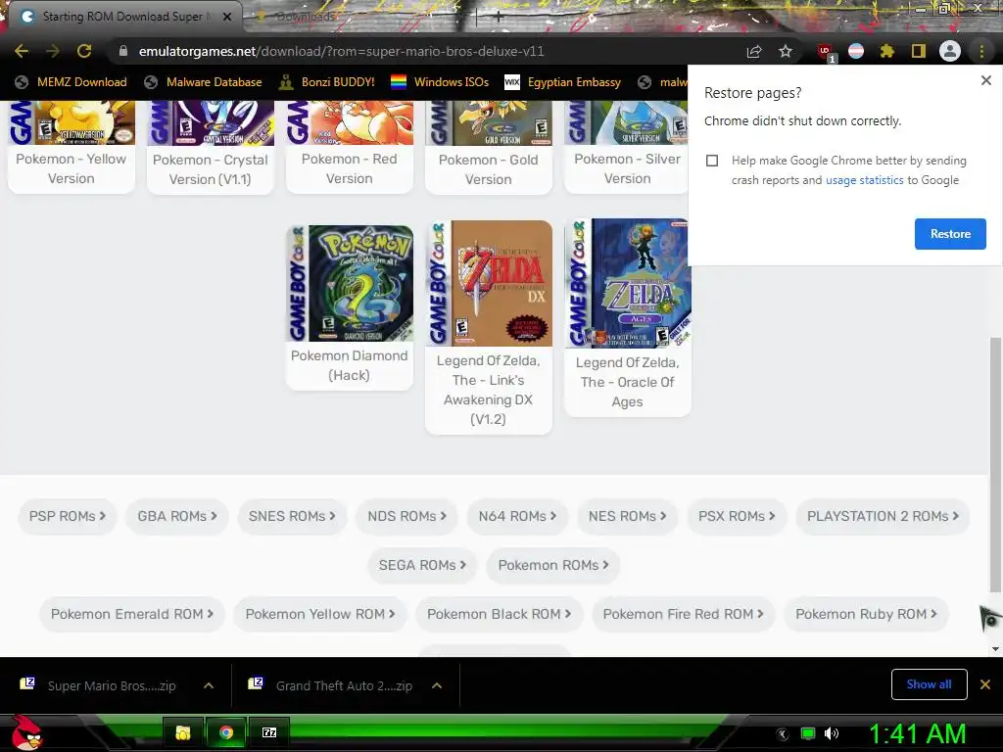Close the downloads bar
The image size is (1003, 752).
click(x=985, y=684)
